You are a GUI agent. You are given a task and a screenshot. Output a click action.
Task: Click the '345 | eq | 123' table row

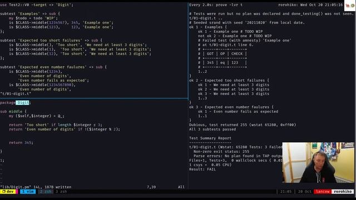point(222,63)
